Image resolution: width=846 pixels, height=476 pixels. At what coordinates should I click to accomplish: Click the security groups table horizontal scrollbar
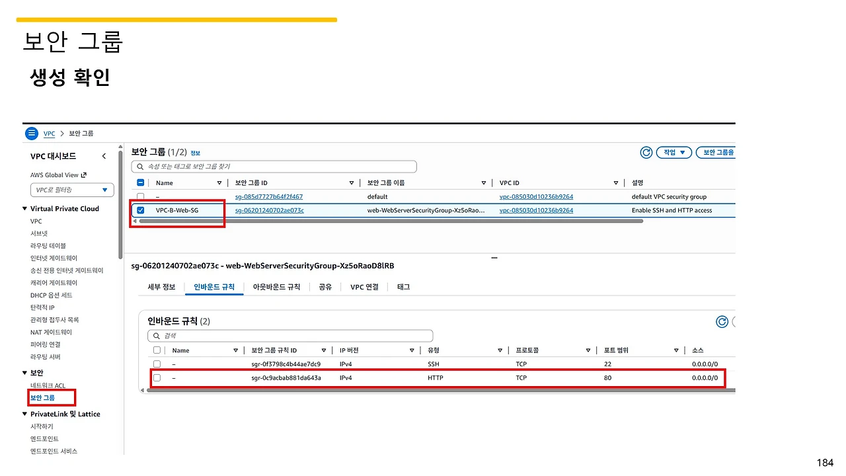pyautogui.click(x=390, y=221)
